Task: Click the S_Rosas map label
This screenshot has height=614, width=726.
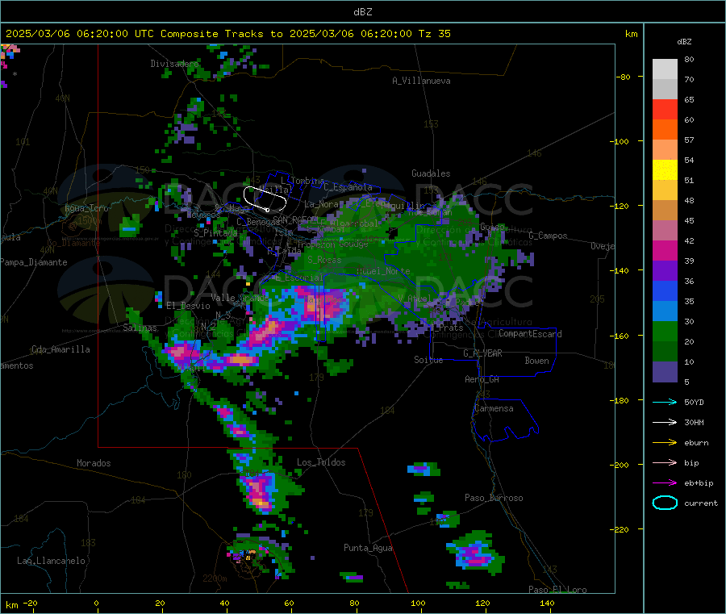Action: [324, 260]
